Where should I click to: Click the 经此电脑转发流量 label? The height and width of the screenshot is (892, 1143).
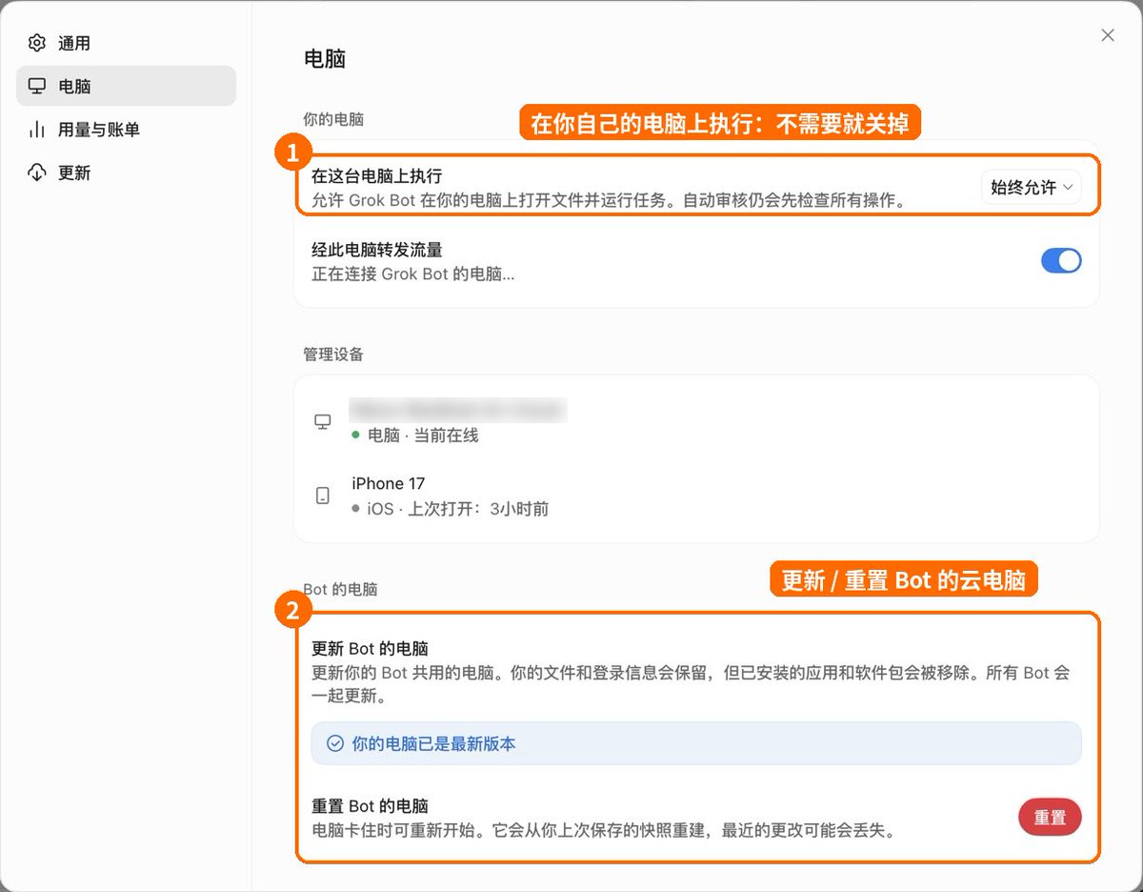coord(377,250)
